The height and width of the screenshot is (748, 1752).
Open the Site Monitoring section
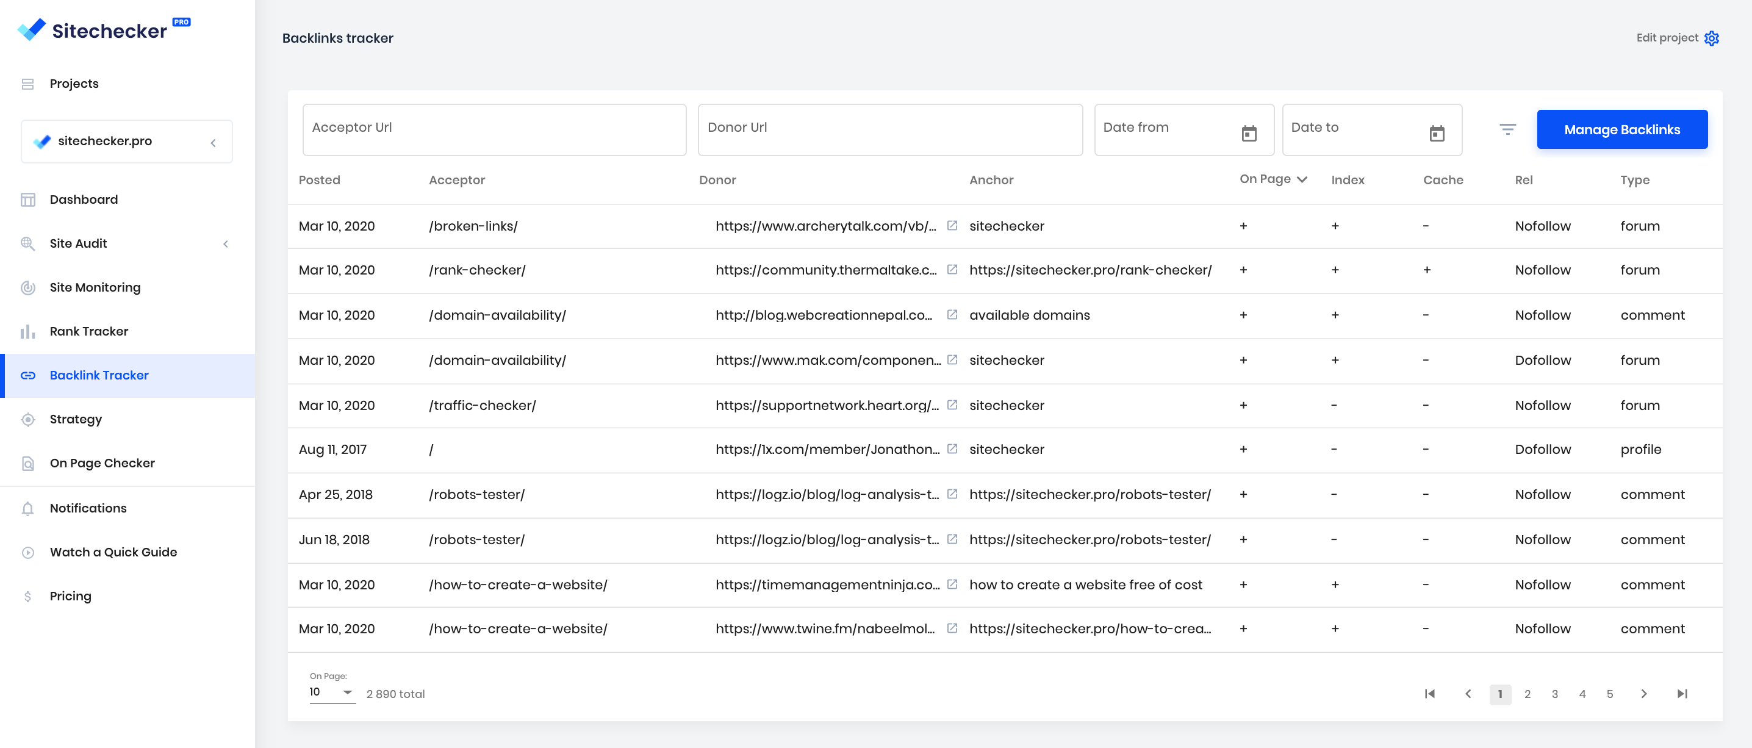[x=95, y=287]
